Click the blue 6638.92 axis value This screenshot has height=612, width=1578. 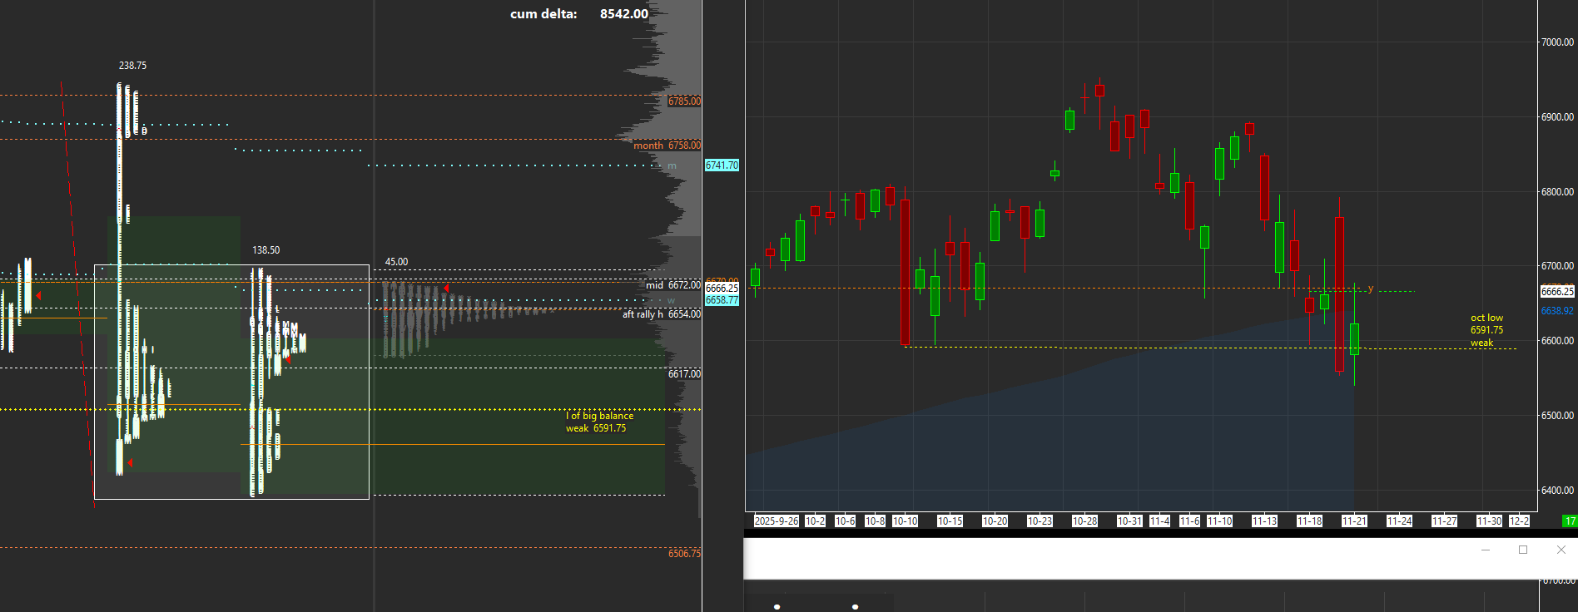click(x=1557, y=311)
